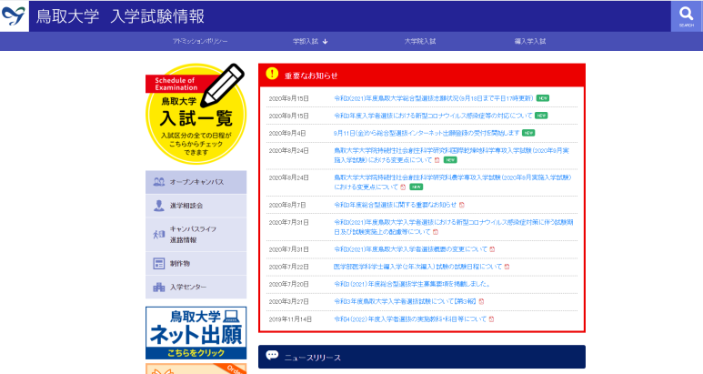
Task: Open the アドミッションポリシー menu item
Action: coord(200,41)
